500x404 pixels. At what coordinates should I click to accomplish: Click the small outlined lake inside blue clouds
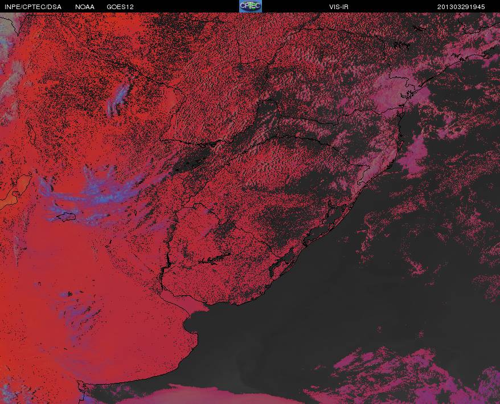click(x=67, y=217)
